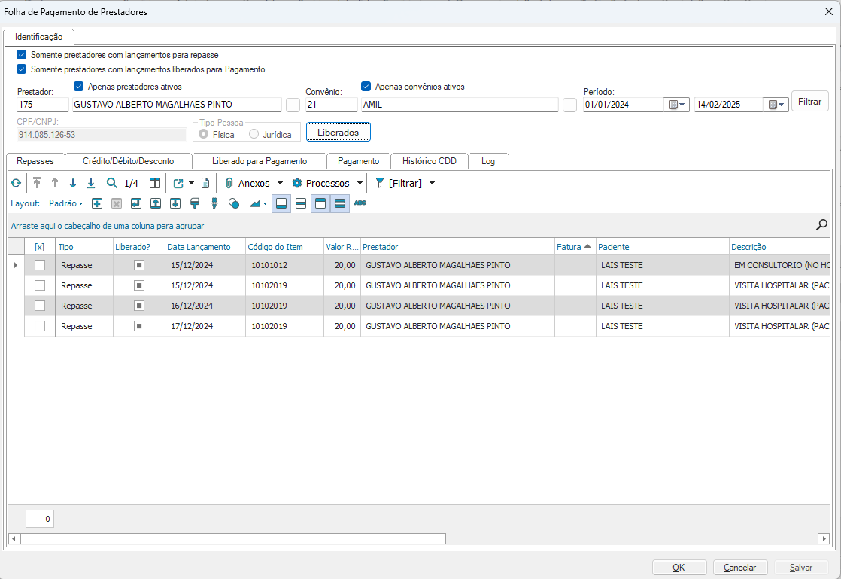Click the [Filtrar] funnel icon
This screenshot has width=841, height=579.
pyautogui.click(x=380, y=184)
